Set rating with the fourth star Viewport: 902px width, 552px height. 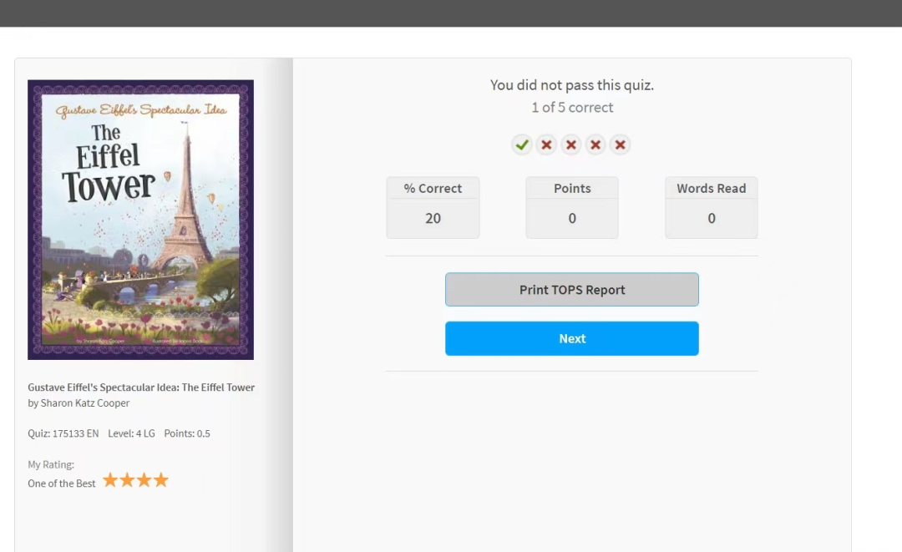click(161, 480)
